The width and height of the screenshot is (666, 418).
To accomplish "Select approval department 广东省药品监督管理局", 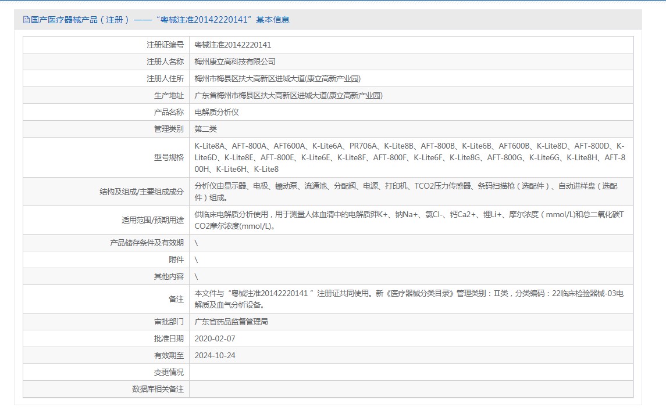I will tap(231, 322).
